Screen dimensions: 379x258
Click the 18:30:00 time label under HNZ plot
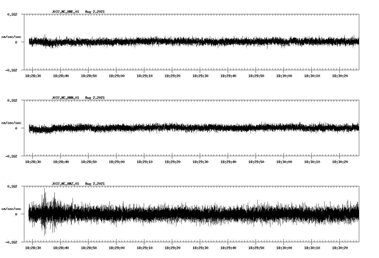pos(284,248)
